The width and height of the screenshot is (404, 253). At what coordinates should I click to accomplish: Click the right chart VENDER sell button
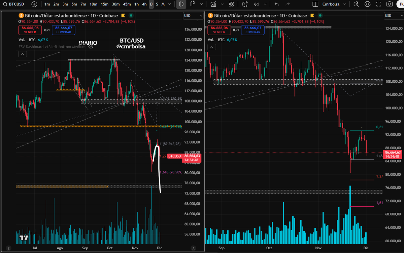[220, 30]
